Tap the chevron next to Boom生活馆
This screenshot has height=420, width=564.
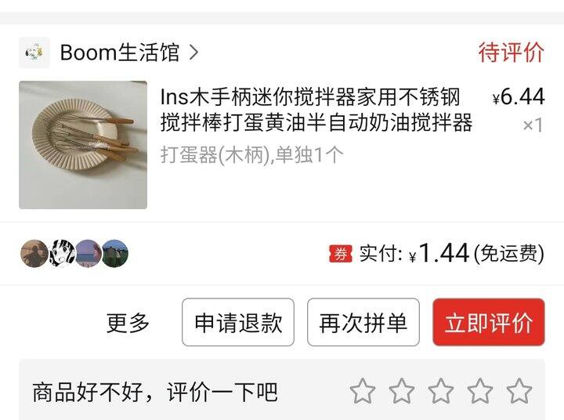193,52
